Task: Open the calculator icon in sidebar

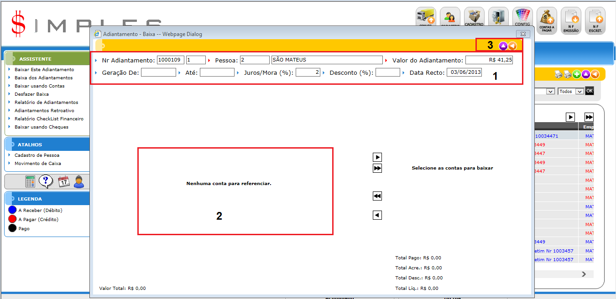Action: coord(30,181)
